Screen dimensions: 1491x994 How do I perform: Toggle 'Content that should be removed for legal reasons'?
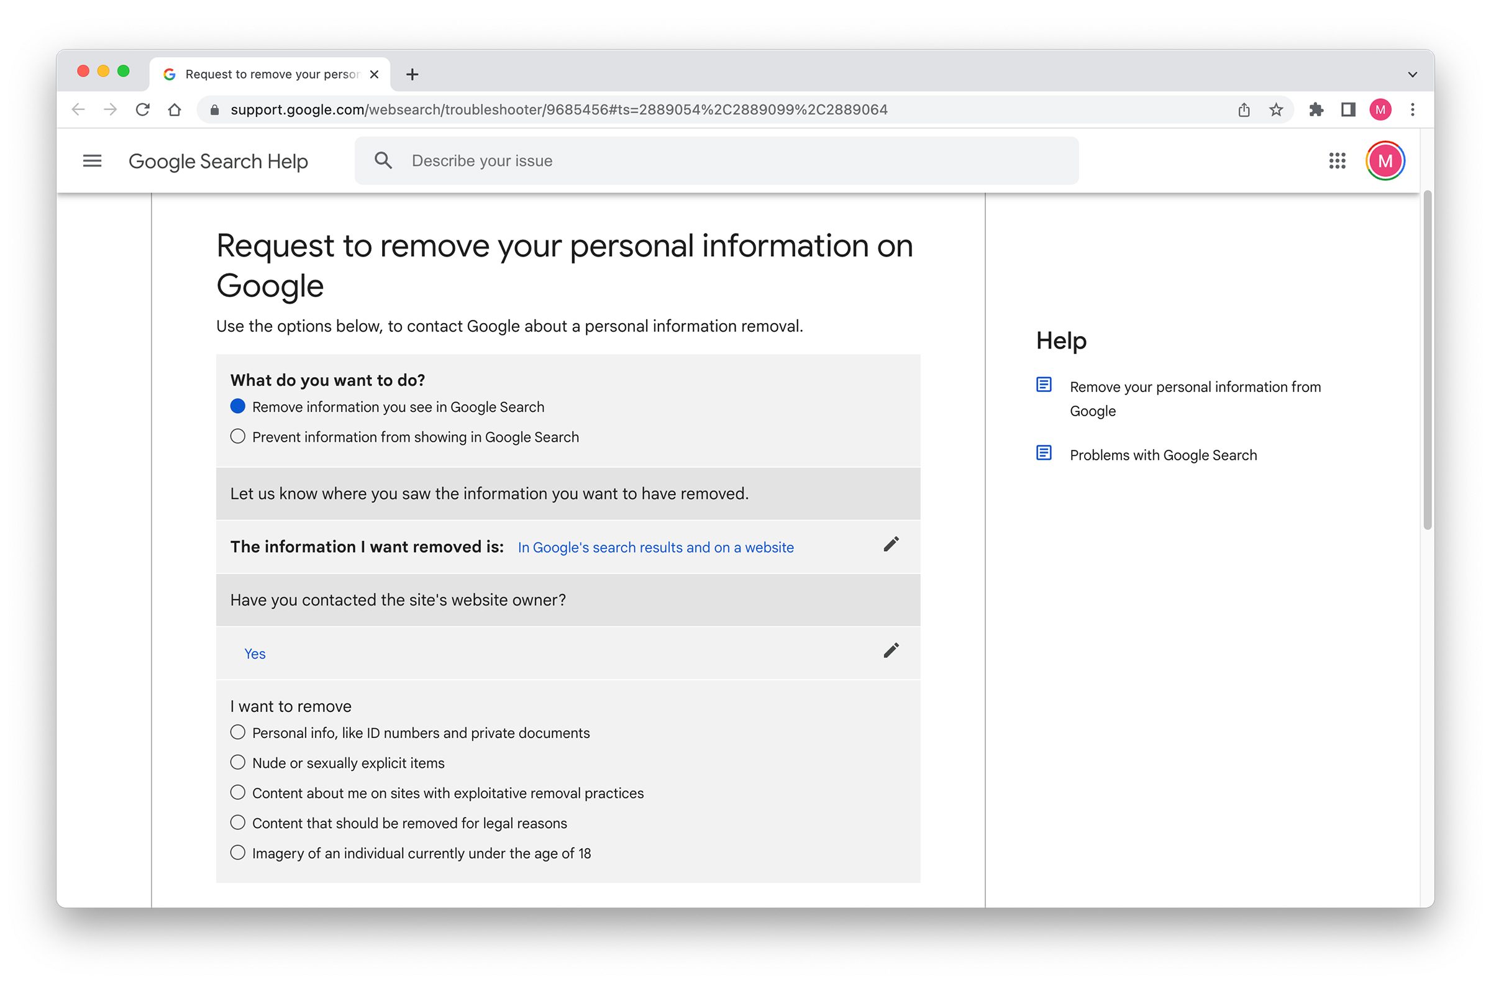point(236,822)
